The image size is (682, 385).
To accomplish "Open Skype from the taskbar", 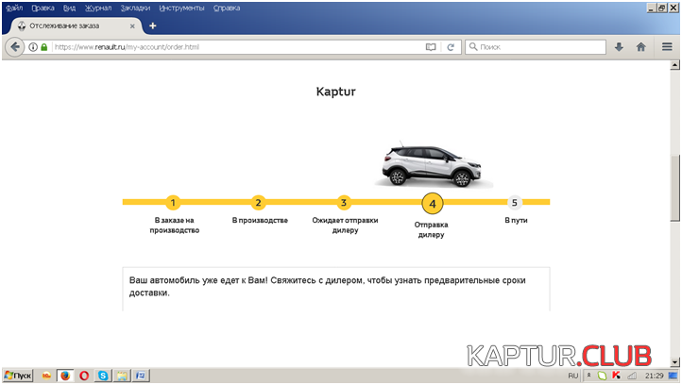I will point(103,376).
